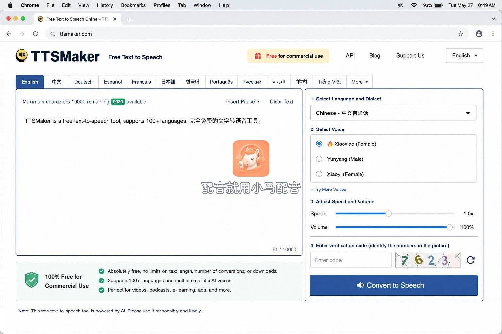Expand the More languages tab dropdown
This screenshot has width=502, height=334.
(x=360, y=82)
